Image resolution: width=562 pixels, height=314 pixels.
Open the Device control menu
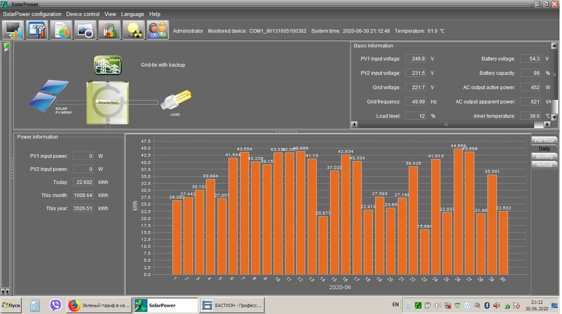point(83,14)
